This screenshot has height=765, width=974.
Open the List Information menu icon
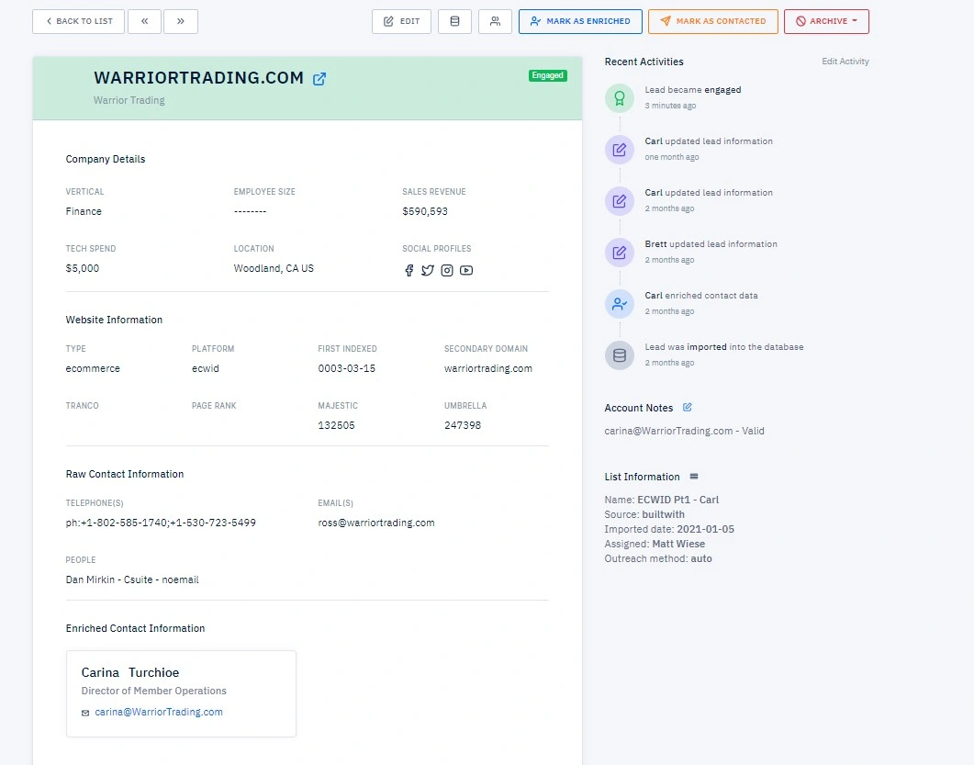(694, 477)
